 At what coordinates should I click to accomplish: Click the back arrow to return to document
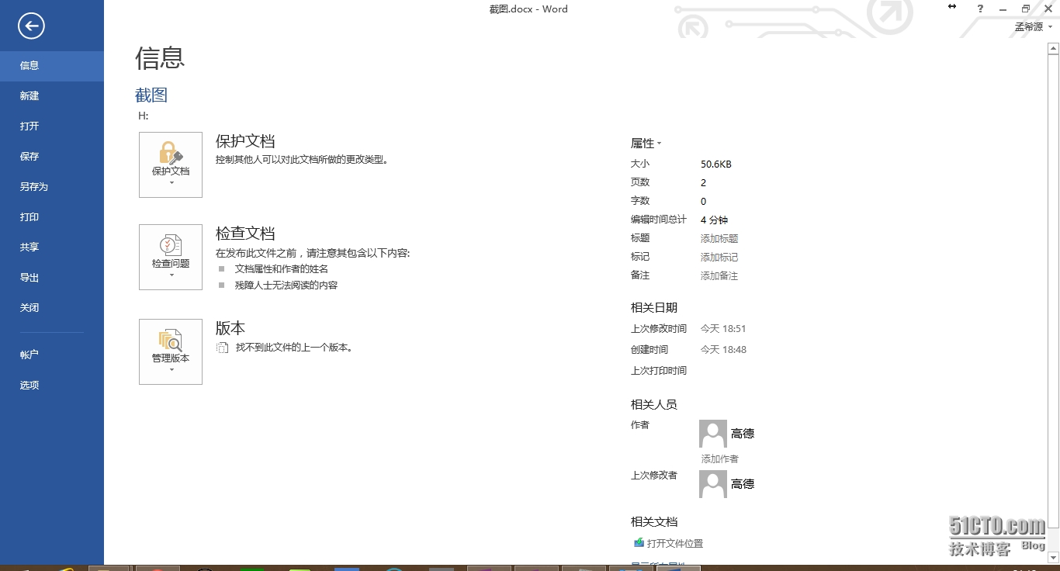[31, 26]
